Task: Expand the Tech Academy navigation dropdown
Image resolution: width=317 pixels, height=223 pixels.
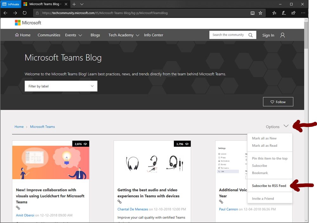Action: (x=124, y=35)
